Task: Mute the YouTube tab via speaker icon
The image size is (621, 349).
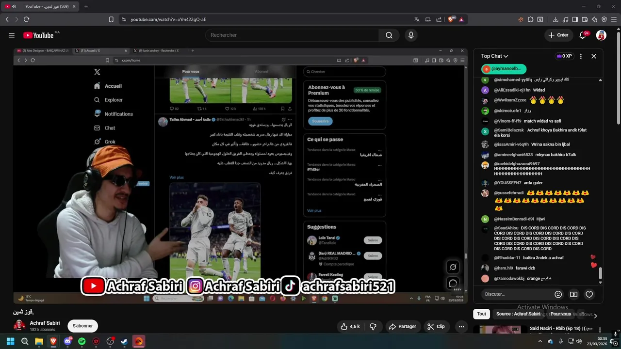Action: click(14, 6)
